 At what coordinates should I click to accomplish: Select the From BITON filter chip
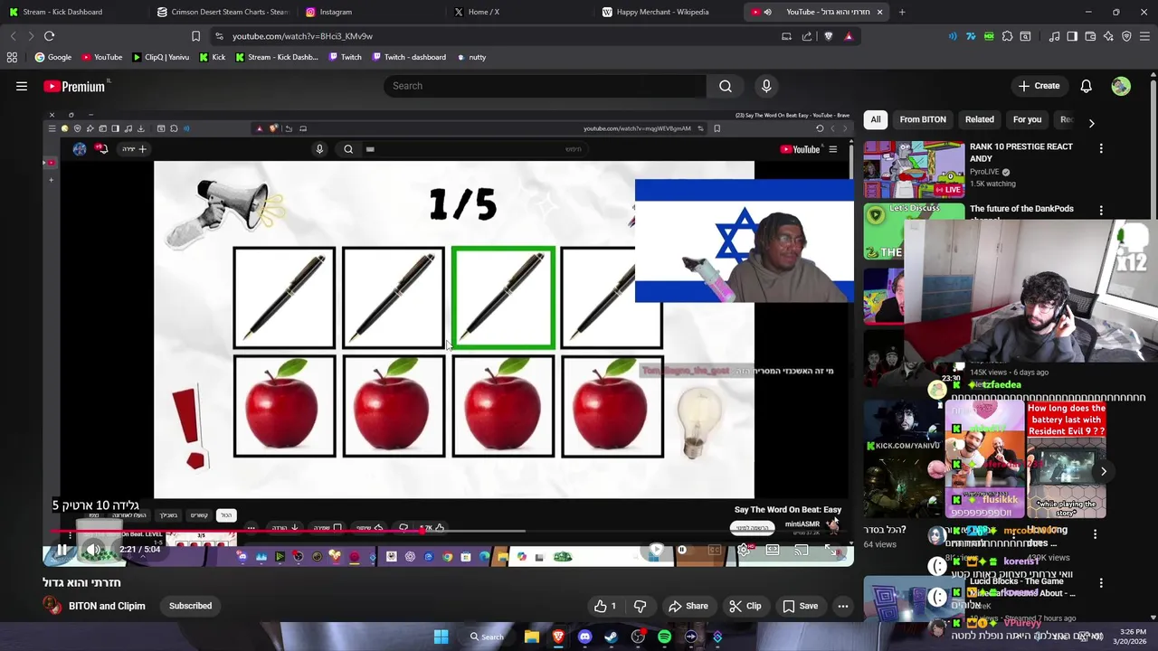(923, 119)
